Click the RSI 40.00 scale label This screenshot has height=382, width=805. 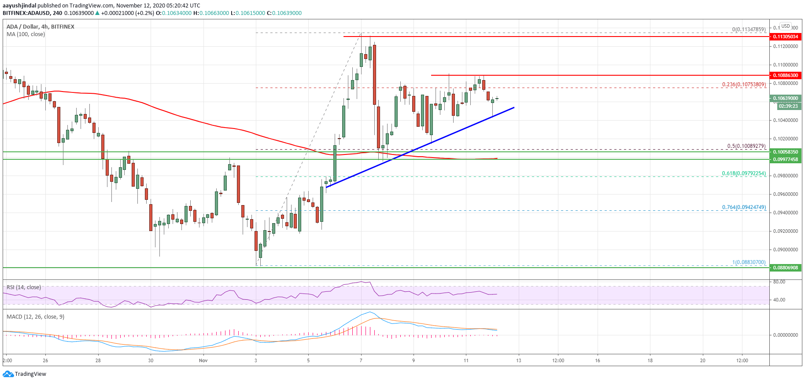[x=779, y=300]
